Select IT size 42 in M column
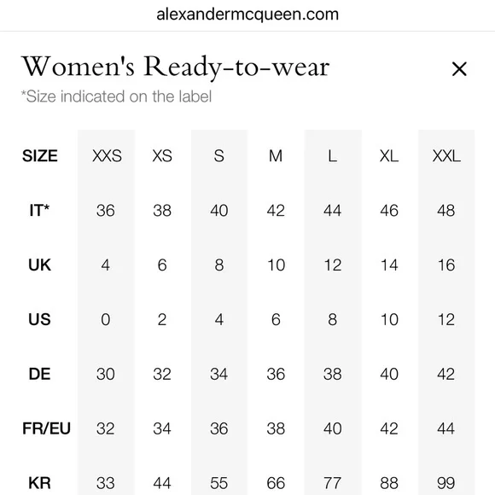 pyautogui.click(x=276, y=211)
